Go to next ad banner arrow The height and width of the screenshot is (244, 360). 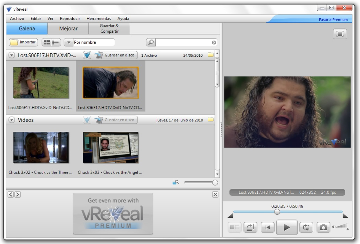pos(18,195)
